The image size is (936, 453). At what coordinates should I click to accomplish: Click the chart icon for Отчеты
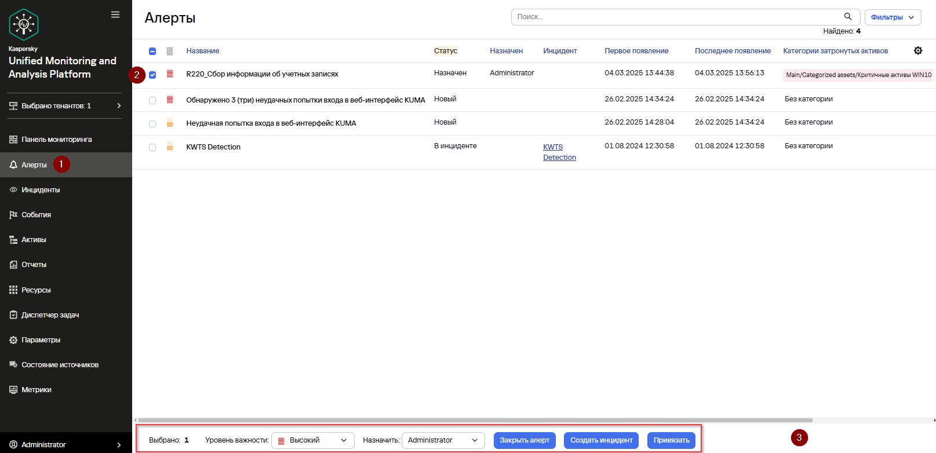pyautogui.click(x=13, y=265)
